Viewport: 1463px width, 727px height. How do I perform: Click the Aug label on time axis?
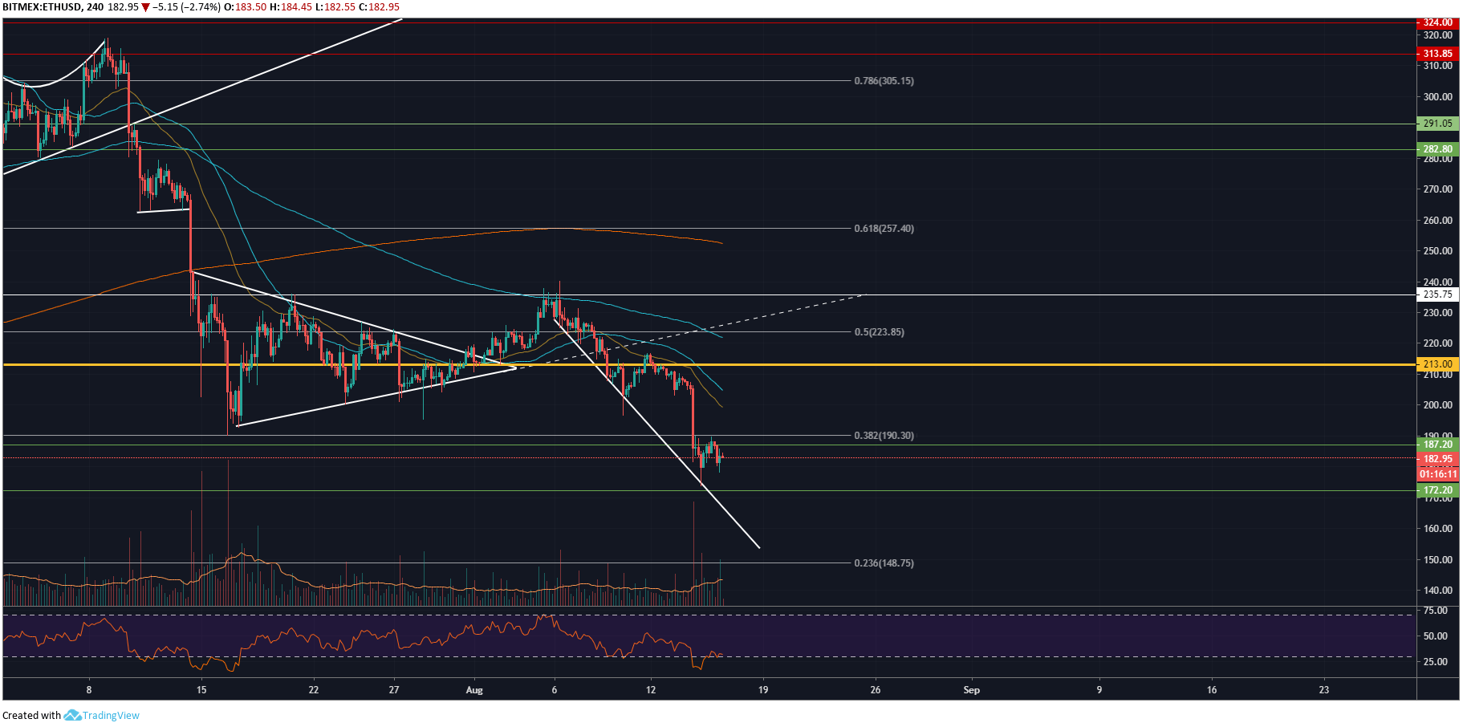coord(474,690)
